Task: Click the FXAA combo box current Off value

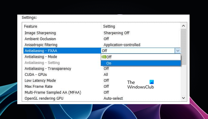Action: point(138,51)
